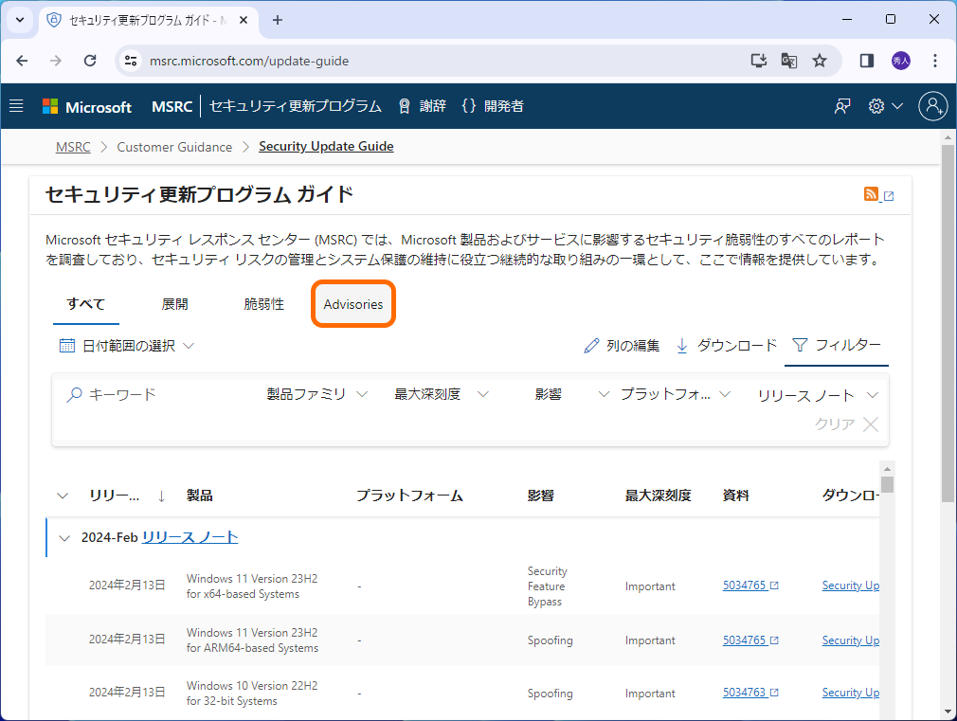
Task: Open the feedback icon in the header
Action: pos(841,105)
